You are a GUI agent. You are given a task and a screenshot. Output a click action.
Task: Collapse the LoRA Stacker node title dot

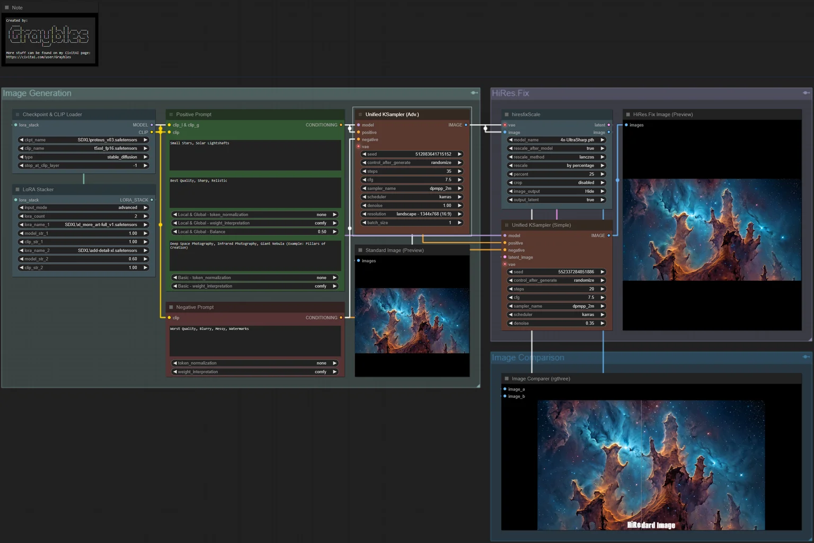tap(17, 189)
